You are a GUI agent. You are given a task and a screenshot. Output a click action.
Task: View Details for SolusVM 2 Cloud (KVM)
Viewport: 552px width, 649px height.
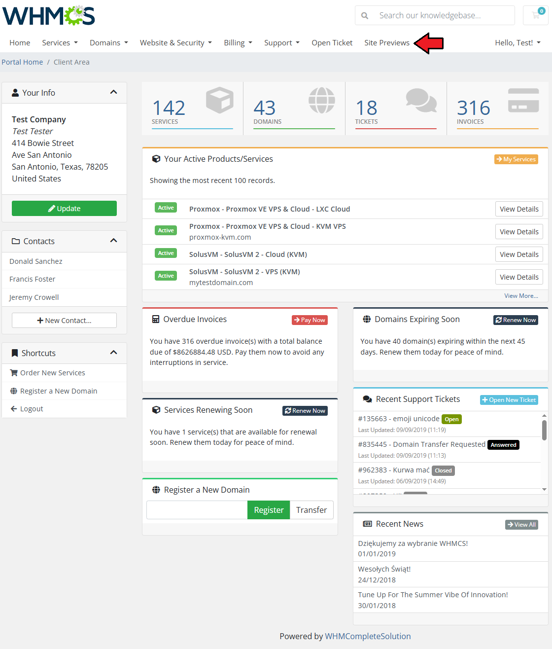519,254
